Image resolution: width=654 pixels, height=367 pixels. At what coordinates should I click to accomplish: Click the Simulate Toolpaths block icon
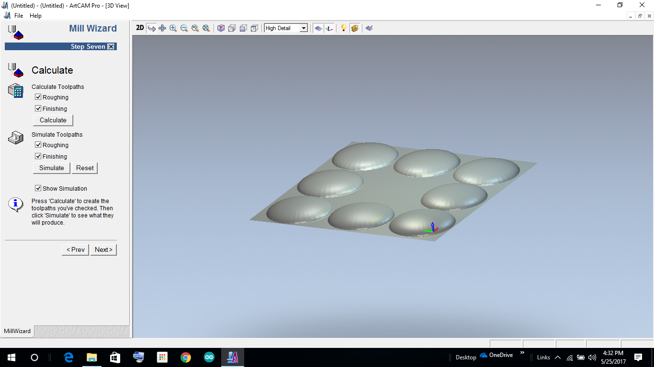pyautogui.click(x=16, y=138)
